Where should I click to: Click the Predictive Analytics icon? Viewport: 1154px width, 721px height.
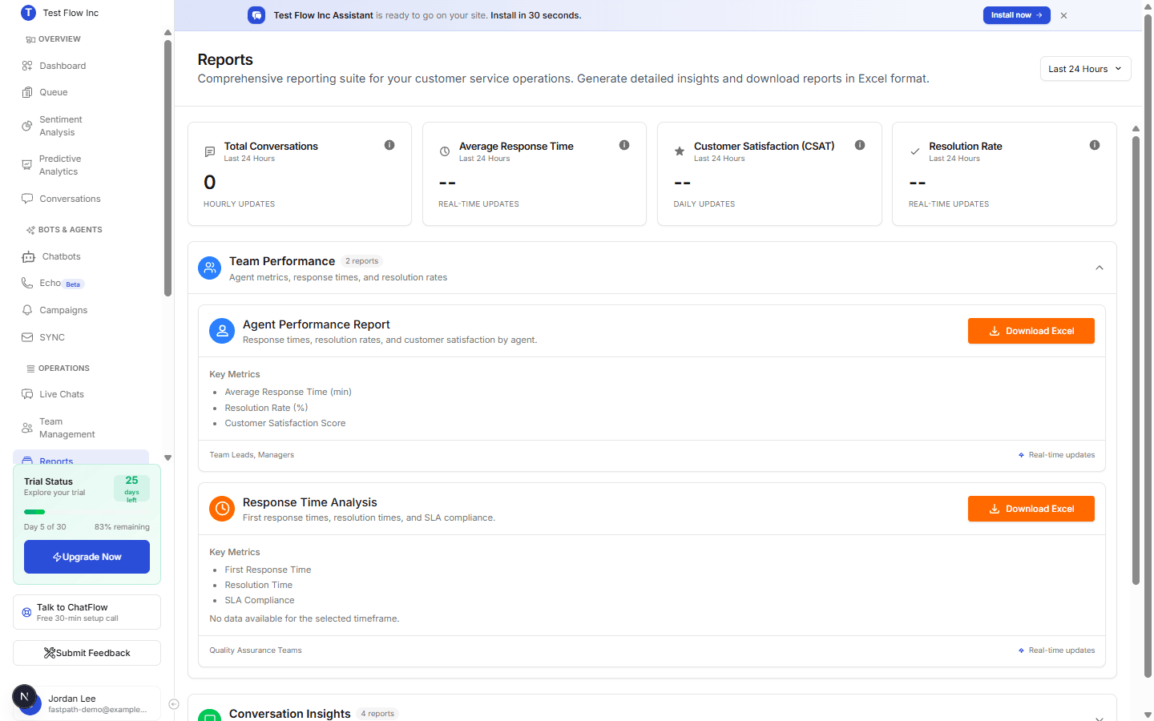(27, 165)
